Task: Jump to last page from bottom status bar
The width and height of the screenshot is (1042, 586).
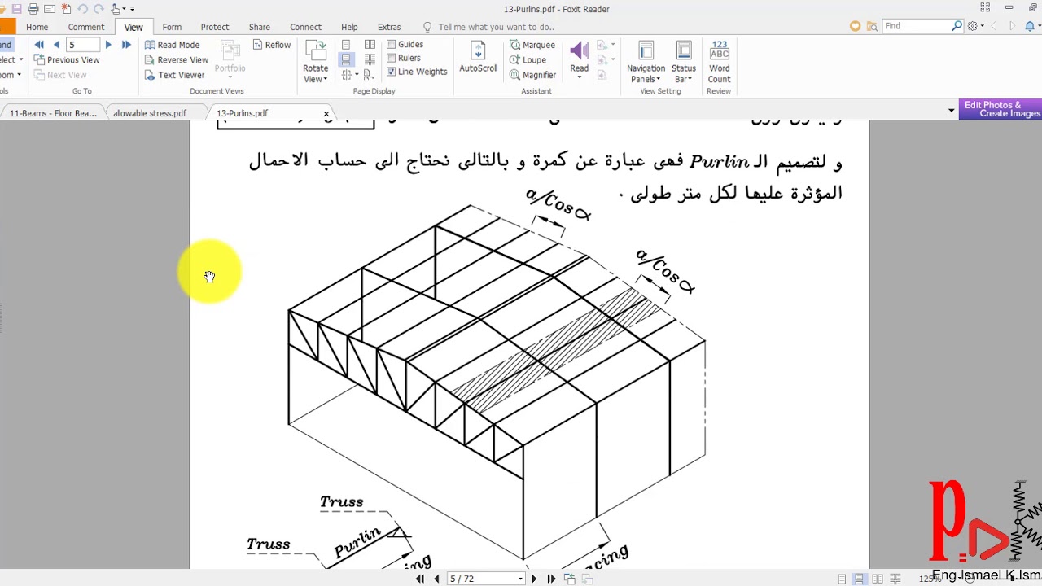Action: (x=551, y=579)
